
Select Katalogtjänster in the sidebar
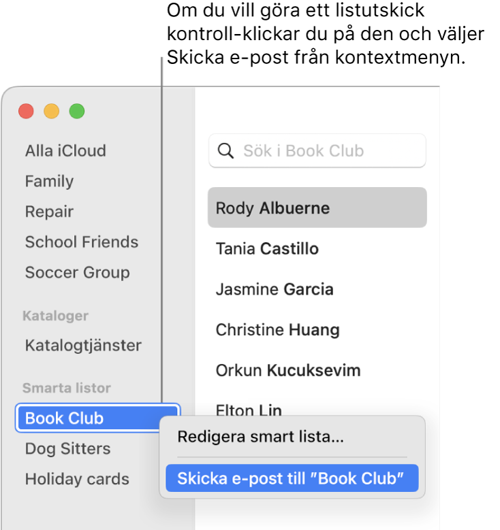pos(83,346)
